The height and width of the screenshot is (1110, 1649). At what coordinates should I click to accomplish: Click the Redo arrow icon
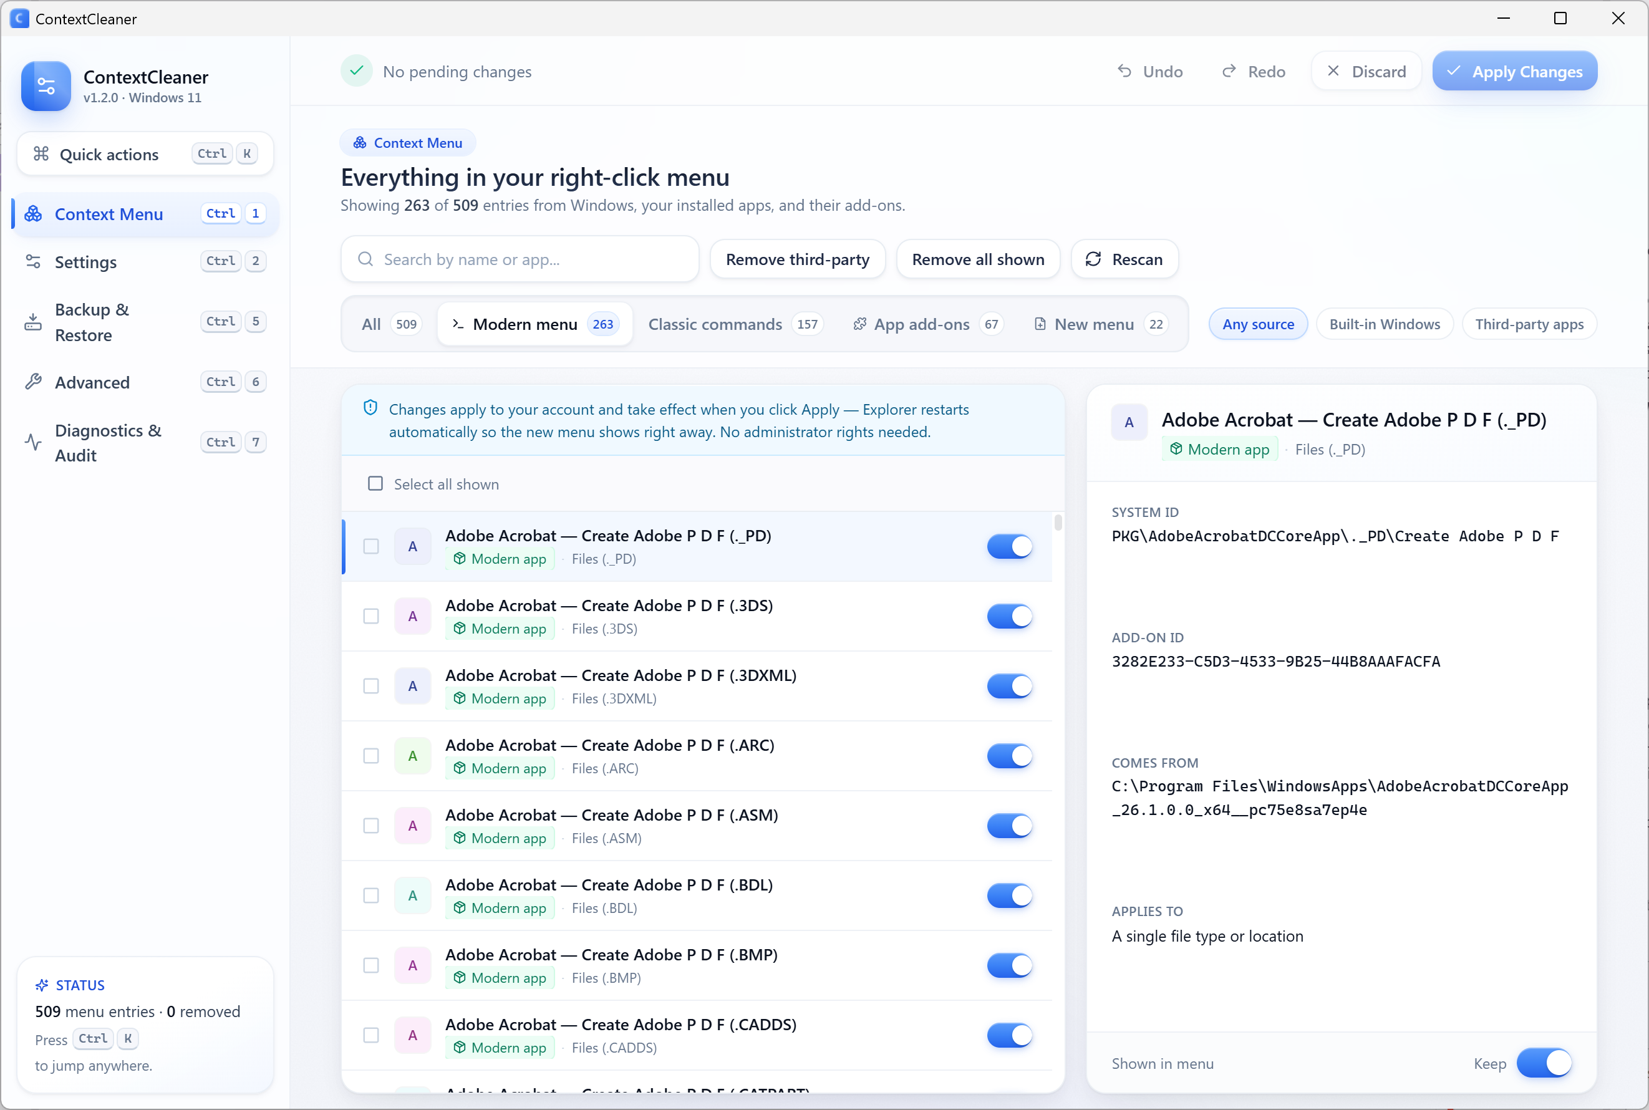coord(1229,71)
